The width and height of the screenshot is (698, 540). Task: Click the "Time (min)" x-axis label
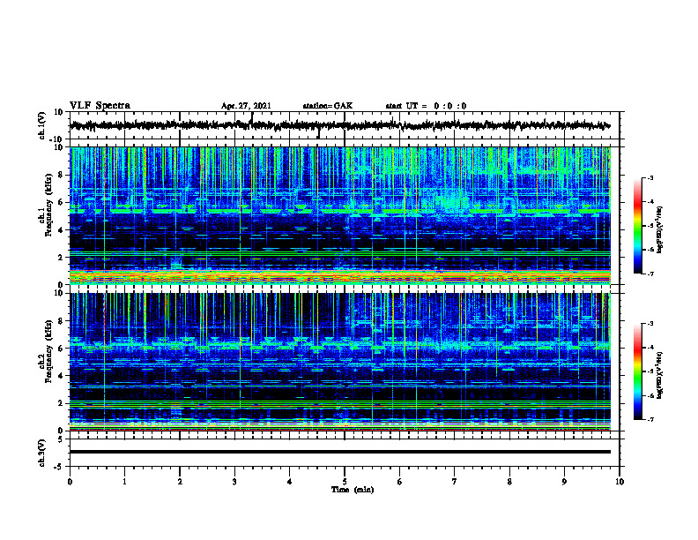(353, 490)
